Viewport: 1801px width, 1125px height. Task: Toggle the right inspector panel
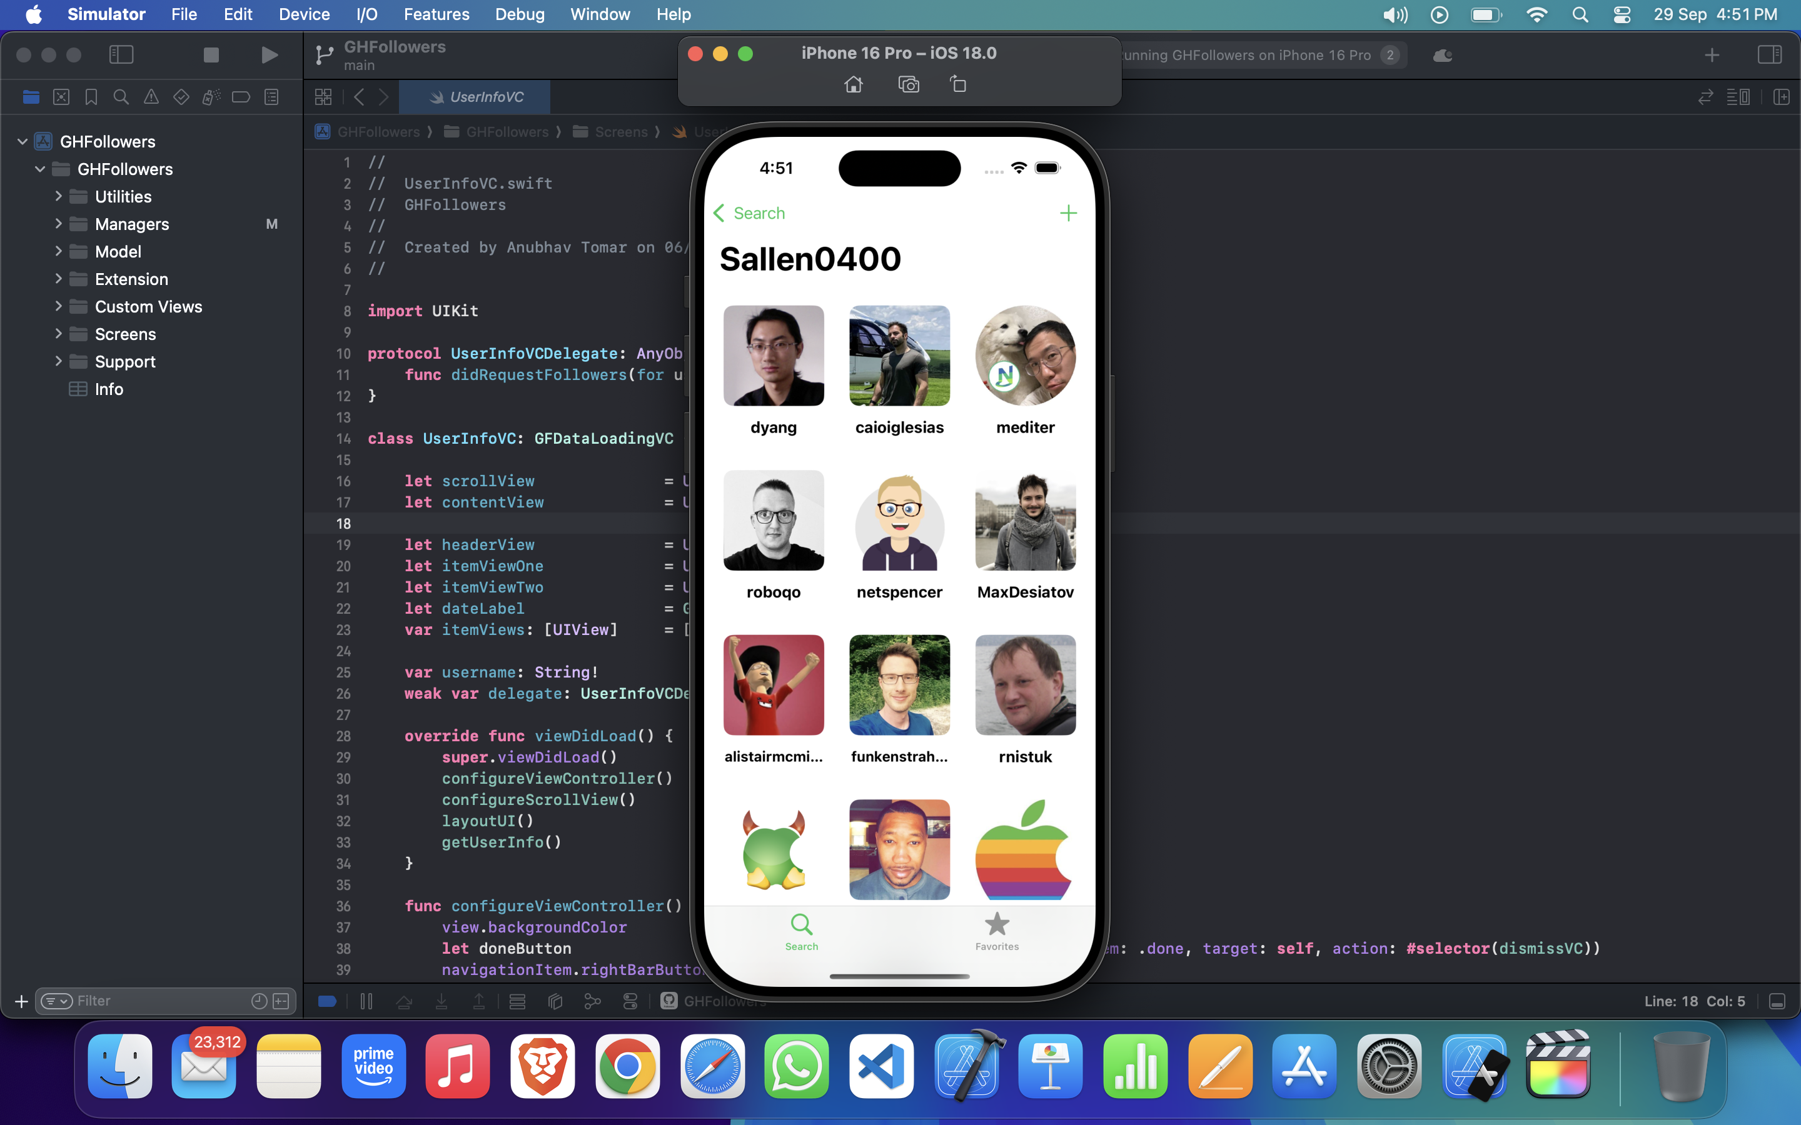1769,55
